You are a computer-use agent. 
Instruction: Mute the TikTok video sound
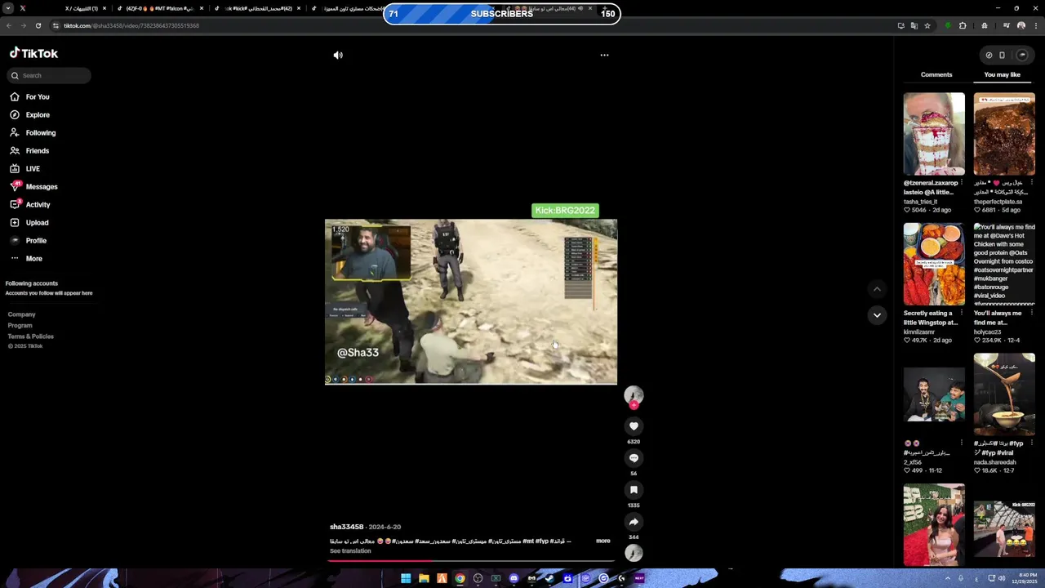(338, 56)
